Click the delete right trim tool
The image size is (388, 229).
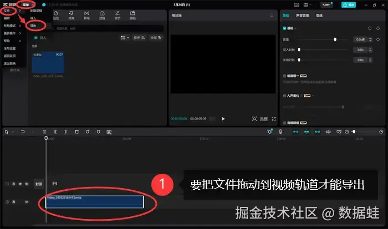pyautogui.click(x=66, y=132)
